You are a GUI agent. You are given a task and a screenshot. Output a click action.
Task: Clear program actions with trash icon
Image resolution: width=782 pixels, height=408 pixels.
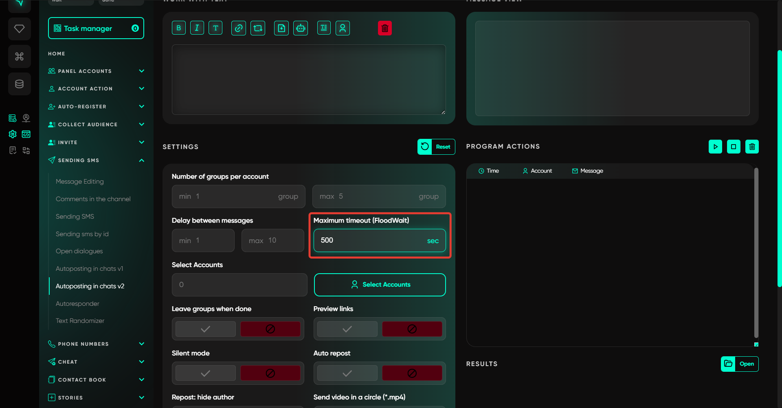[x=752, y=147]
